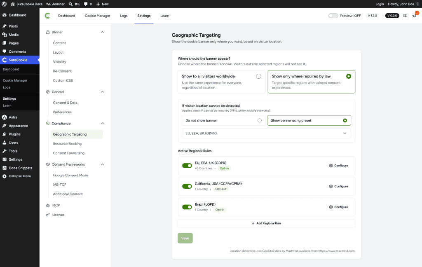Open Resource Blocking settings
Viewport: 422px width, 267px height.
[x=67, y=144]
